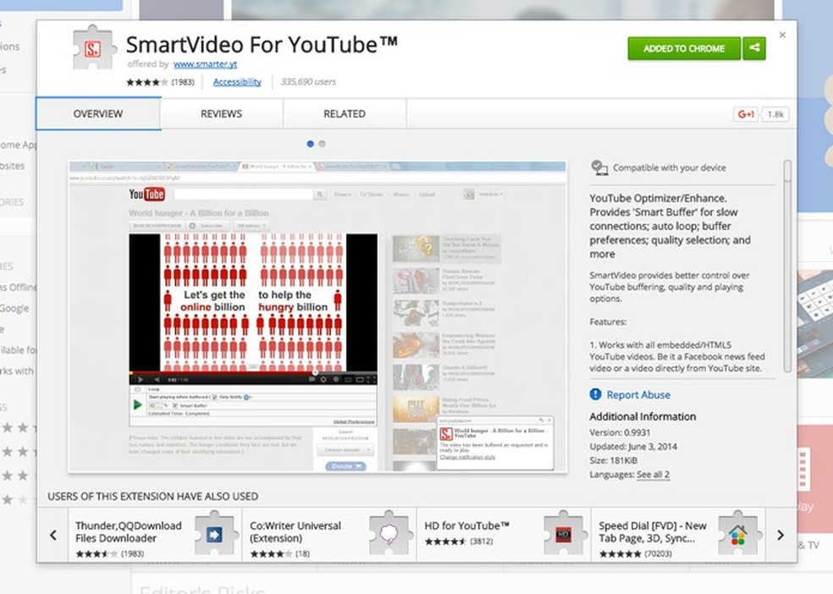Click Co:Writer rating (18)
Image resolution: width=833 pixels, height=594 pixels.
coord(280,553)
